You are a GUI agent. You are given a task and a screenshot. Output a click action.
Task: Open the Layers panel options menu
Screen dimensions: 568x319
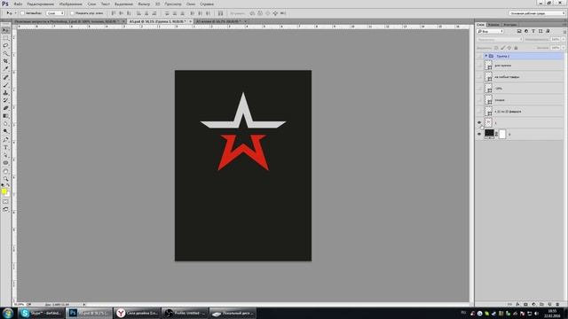click(564, 25)
